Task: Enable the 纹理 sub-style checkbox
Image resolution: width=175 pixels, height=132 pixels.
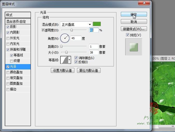Action: (11, 61)
